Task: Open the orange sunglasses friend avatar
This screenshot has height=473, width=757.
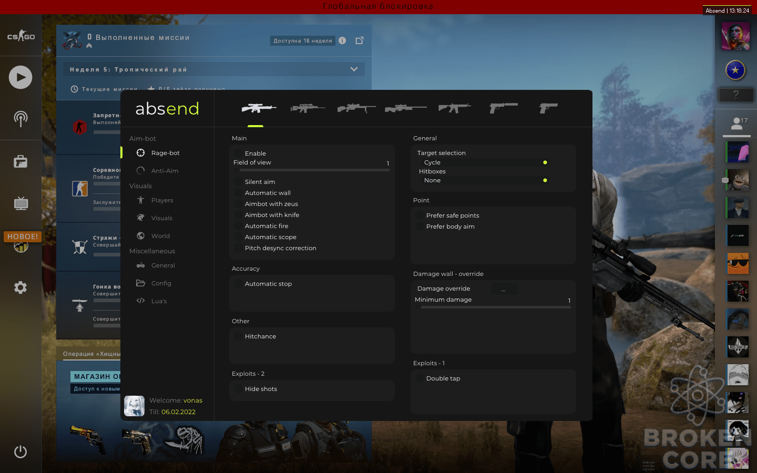Action: pos(738,263)
